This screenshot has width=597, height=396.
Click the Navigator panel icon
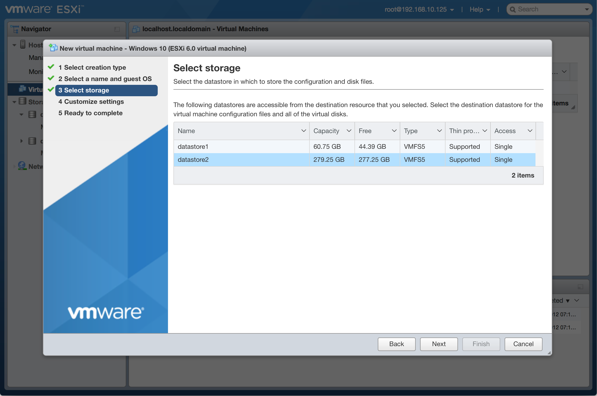click(x=15, y=29)
